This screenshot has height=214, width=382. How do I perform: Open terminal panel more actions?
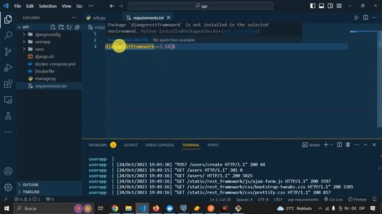pos(357,145)
